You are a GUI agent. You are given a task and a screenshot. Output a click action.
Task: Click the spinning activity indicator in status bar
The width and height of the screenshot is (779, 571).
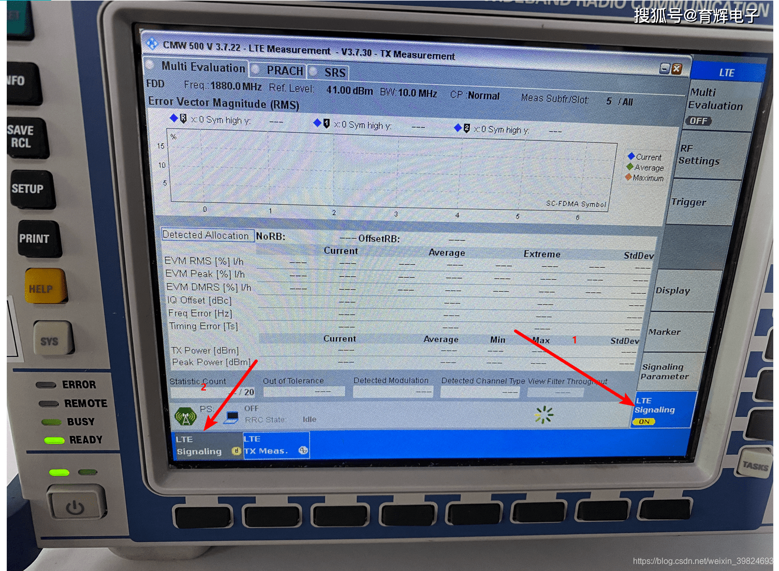(543, 415)
